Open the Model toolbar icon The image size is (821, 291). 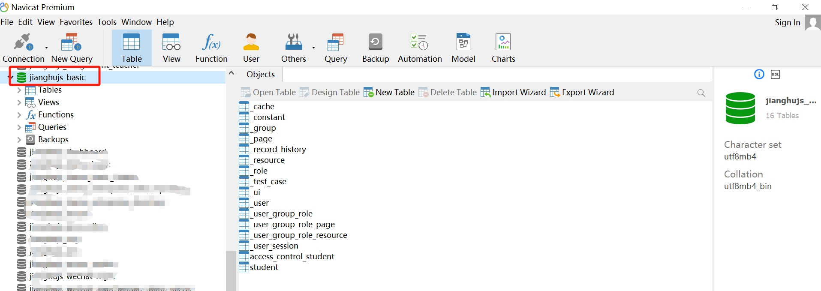tap(463, 47)
